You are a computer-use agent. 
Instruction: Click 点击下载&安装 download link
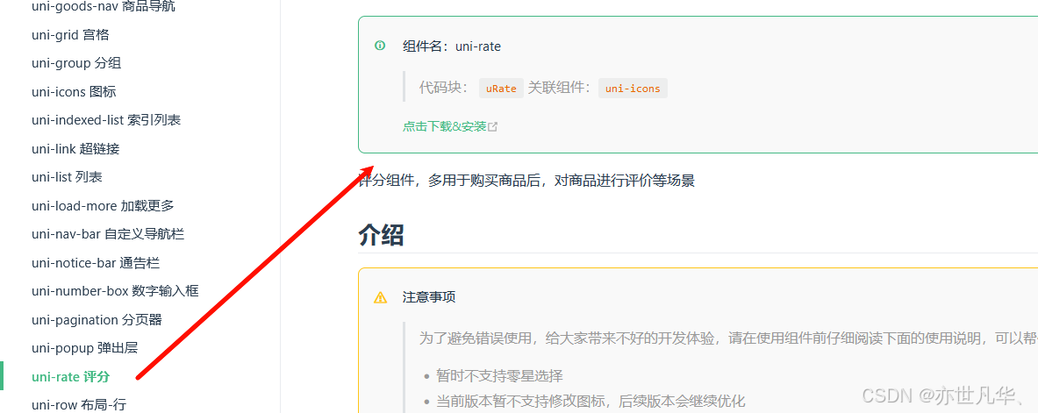(x=444, y=126)
